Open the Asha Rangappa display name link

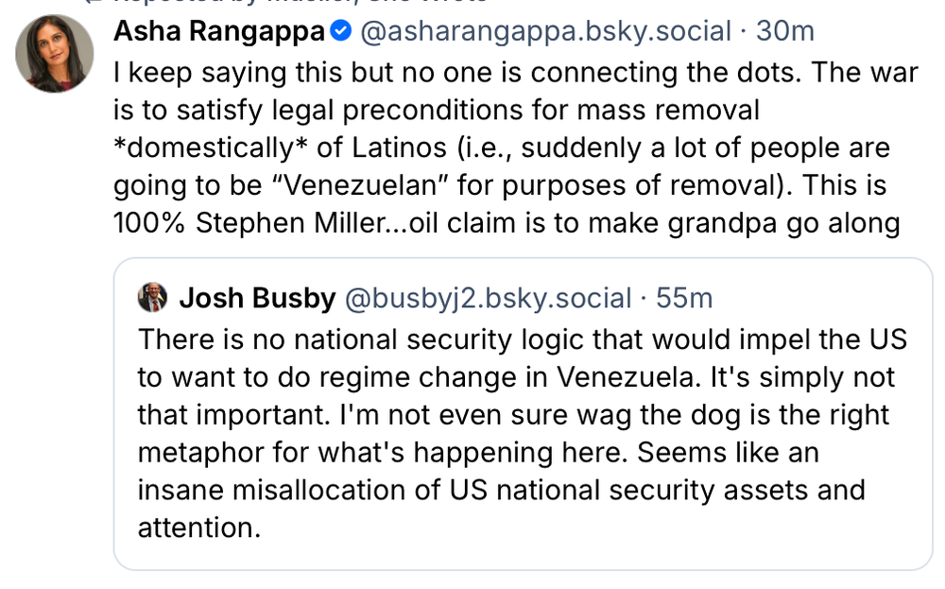[219, 31]
